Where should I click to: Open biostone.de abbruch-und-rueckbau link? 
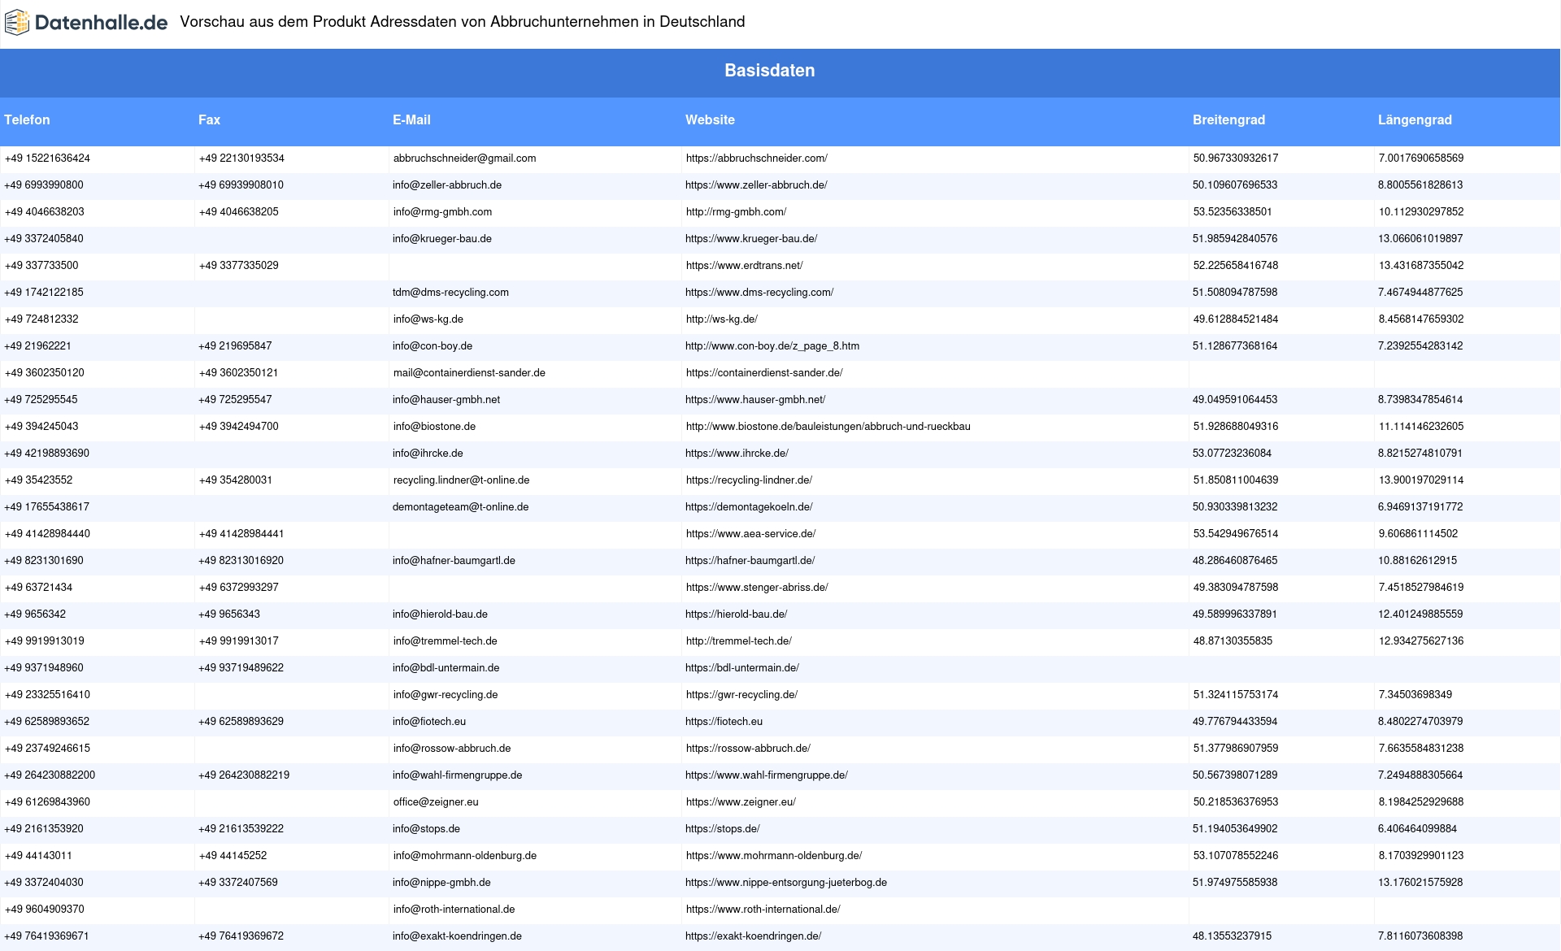[828, 427]
